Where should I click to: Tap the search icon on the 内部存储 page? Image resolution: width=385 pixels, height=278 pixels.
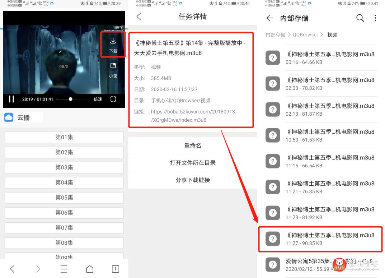click(x=360, y=18)
